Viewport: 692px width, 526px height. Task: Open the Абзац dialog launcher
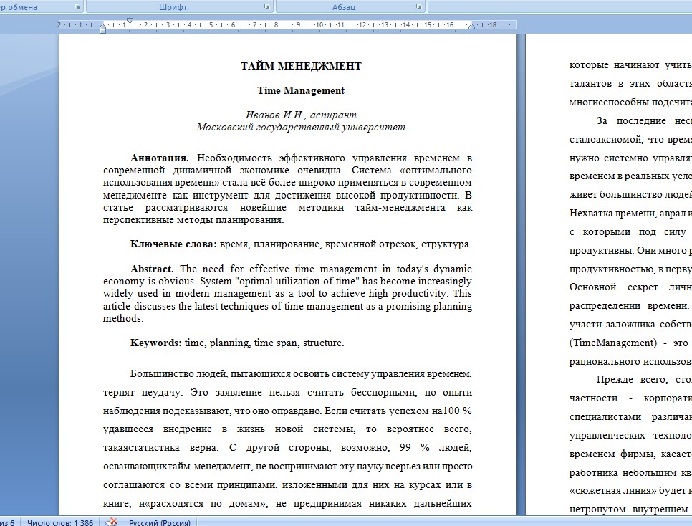click(x=418, y=6)
